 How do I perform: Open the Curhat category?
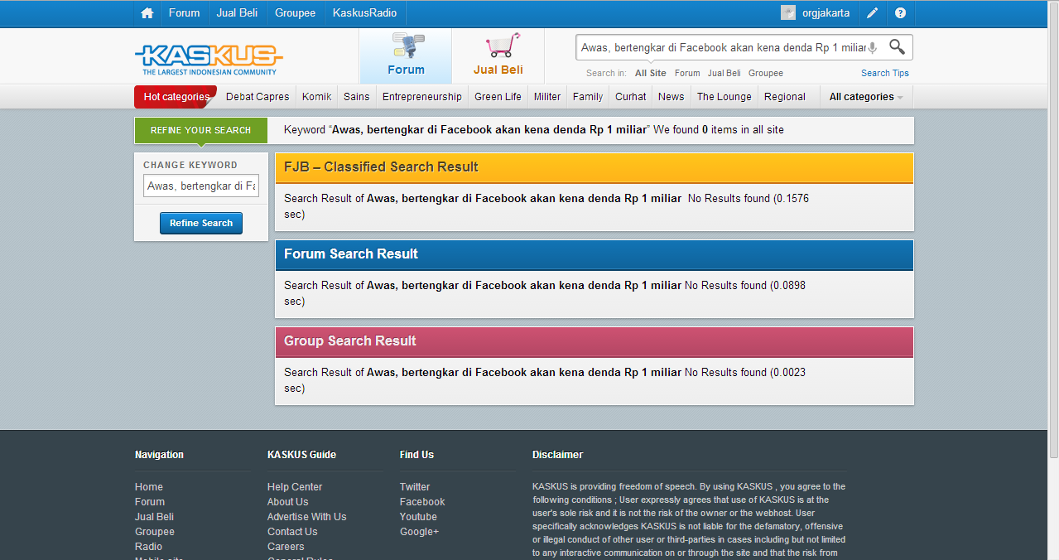point(631,97)
